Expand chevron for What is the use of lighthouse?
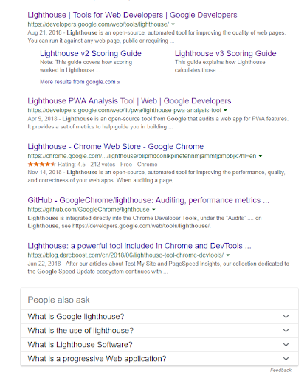This screenshot has height=378, width=307. point(286,331)
